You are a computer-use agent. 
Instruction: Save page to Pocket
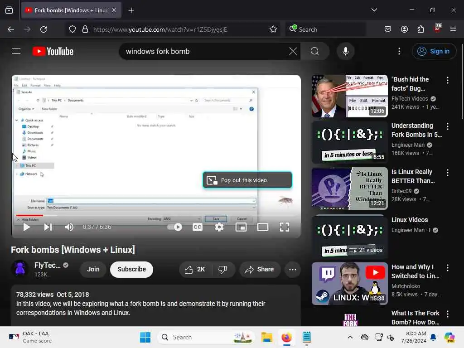click(388, 29)
